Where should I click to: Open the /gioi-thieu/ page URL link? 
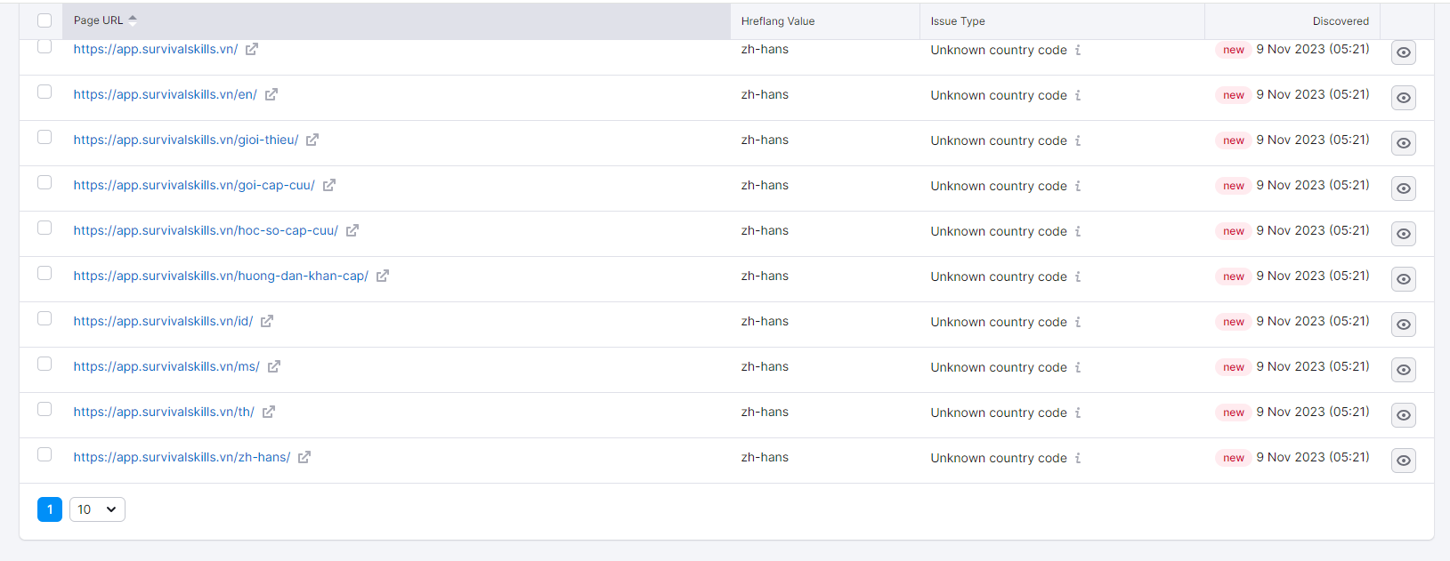point(186,140)
